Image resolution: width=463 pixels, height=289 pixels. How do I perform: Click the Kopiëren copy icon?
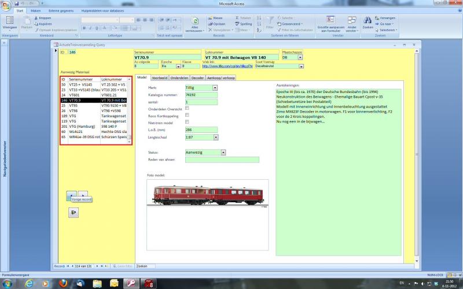point(36,24)
